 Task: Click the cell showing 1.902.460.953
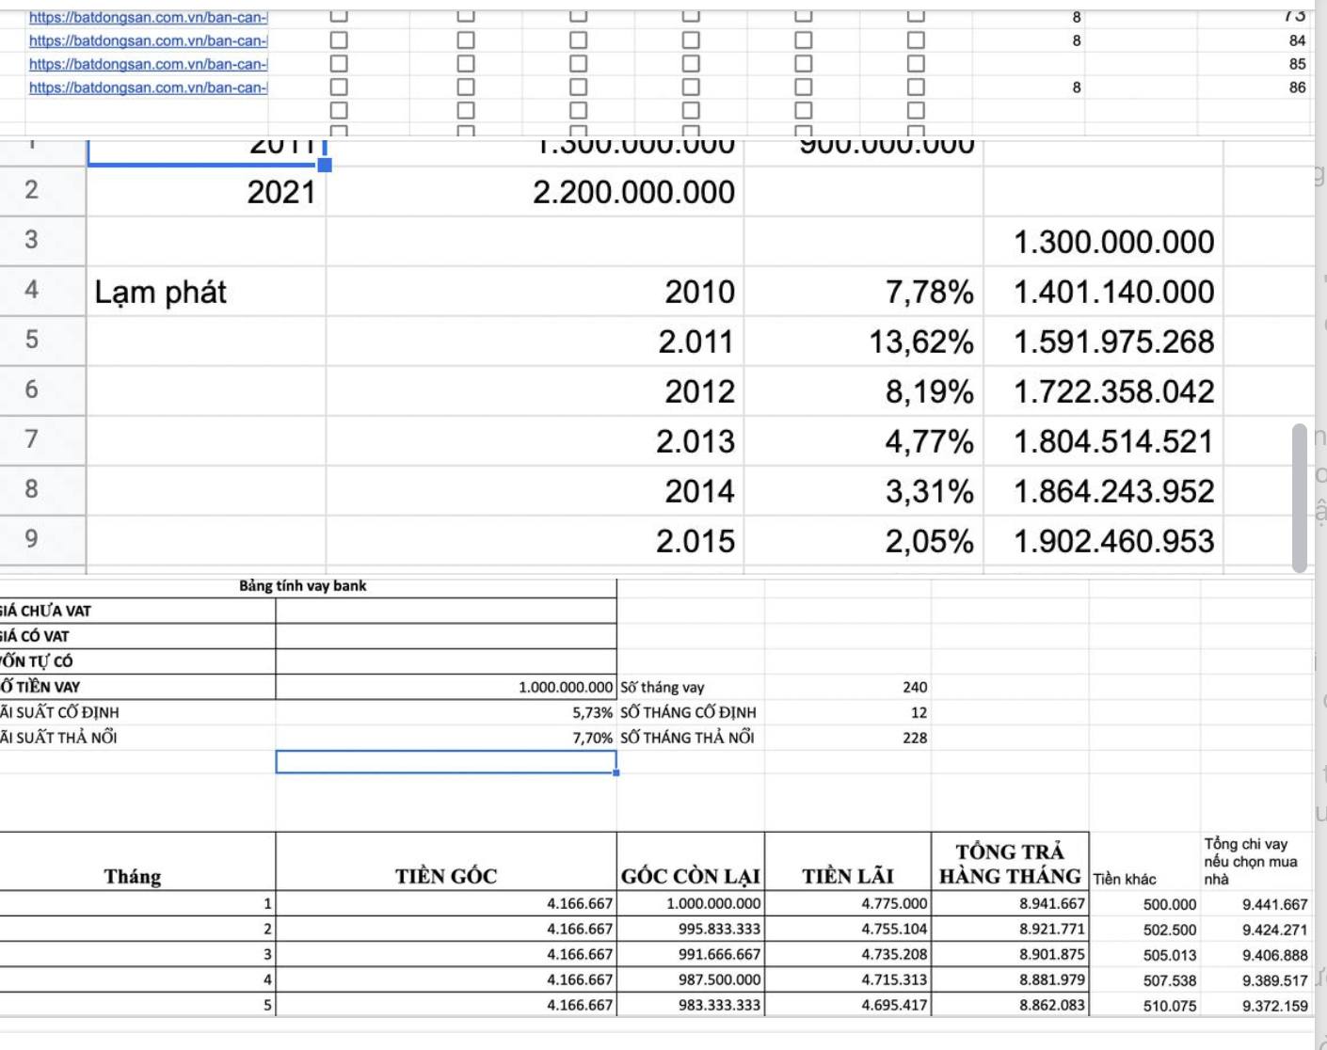(x=1103, y=541)
